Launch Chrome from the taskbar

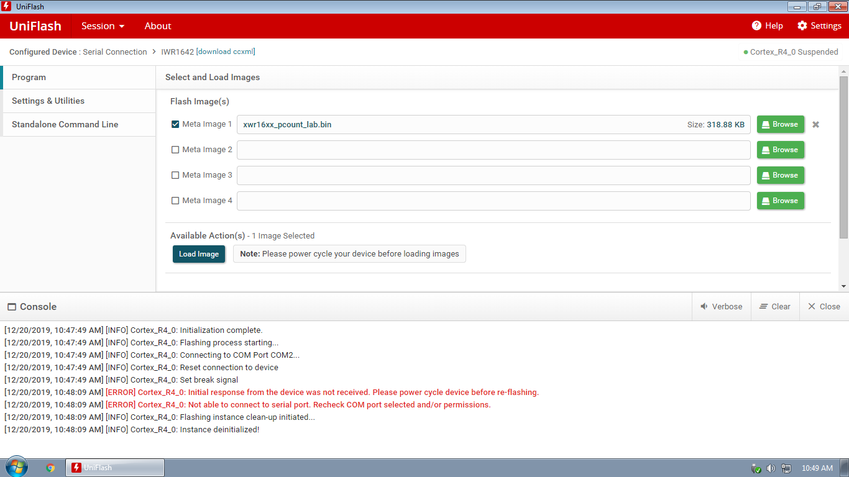(50, 468)
